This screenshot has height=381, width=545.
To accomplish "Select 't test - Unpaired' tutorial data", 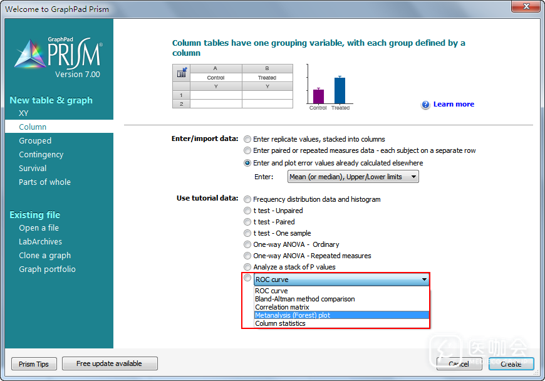I will (248, 211).
